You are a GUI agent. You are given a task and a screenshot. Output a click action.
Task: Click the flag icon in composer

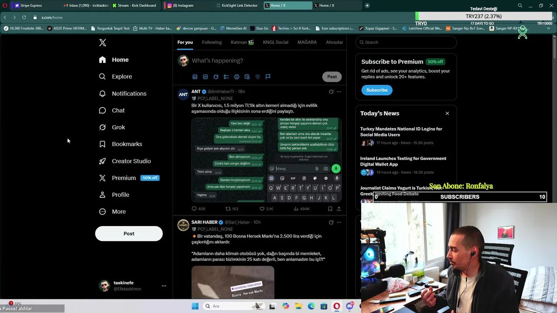click(268, 77)
